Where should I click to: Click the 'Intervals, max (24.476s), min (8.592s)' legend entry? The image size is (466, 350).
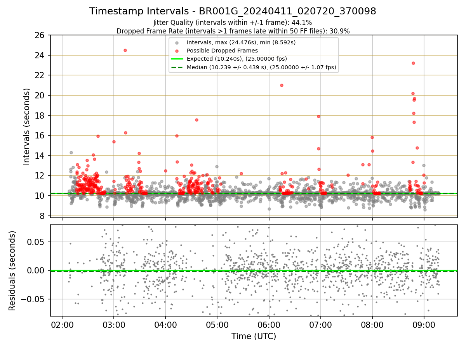241,42
